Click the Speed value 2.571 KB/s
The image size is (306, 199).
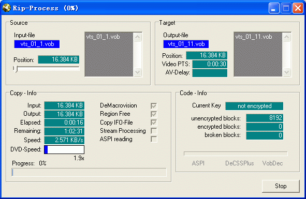tap(64, 140)
